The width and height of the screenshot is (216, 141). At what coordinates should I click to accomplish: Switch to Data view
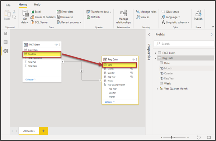(x=5, y=42)
